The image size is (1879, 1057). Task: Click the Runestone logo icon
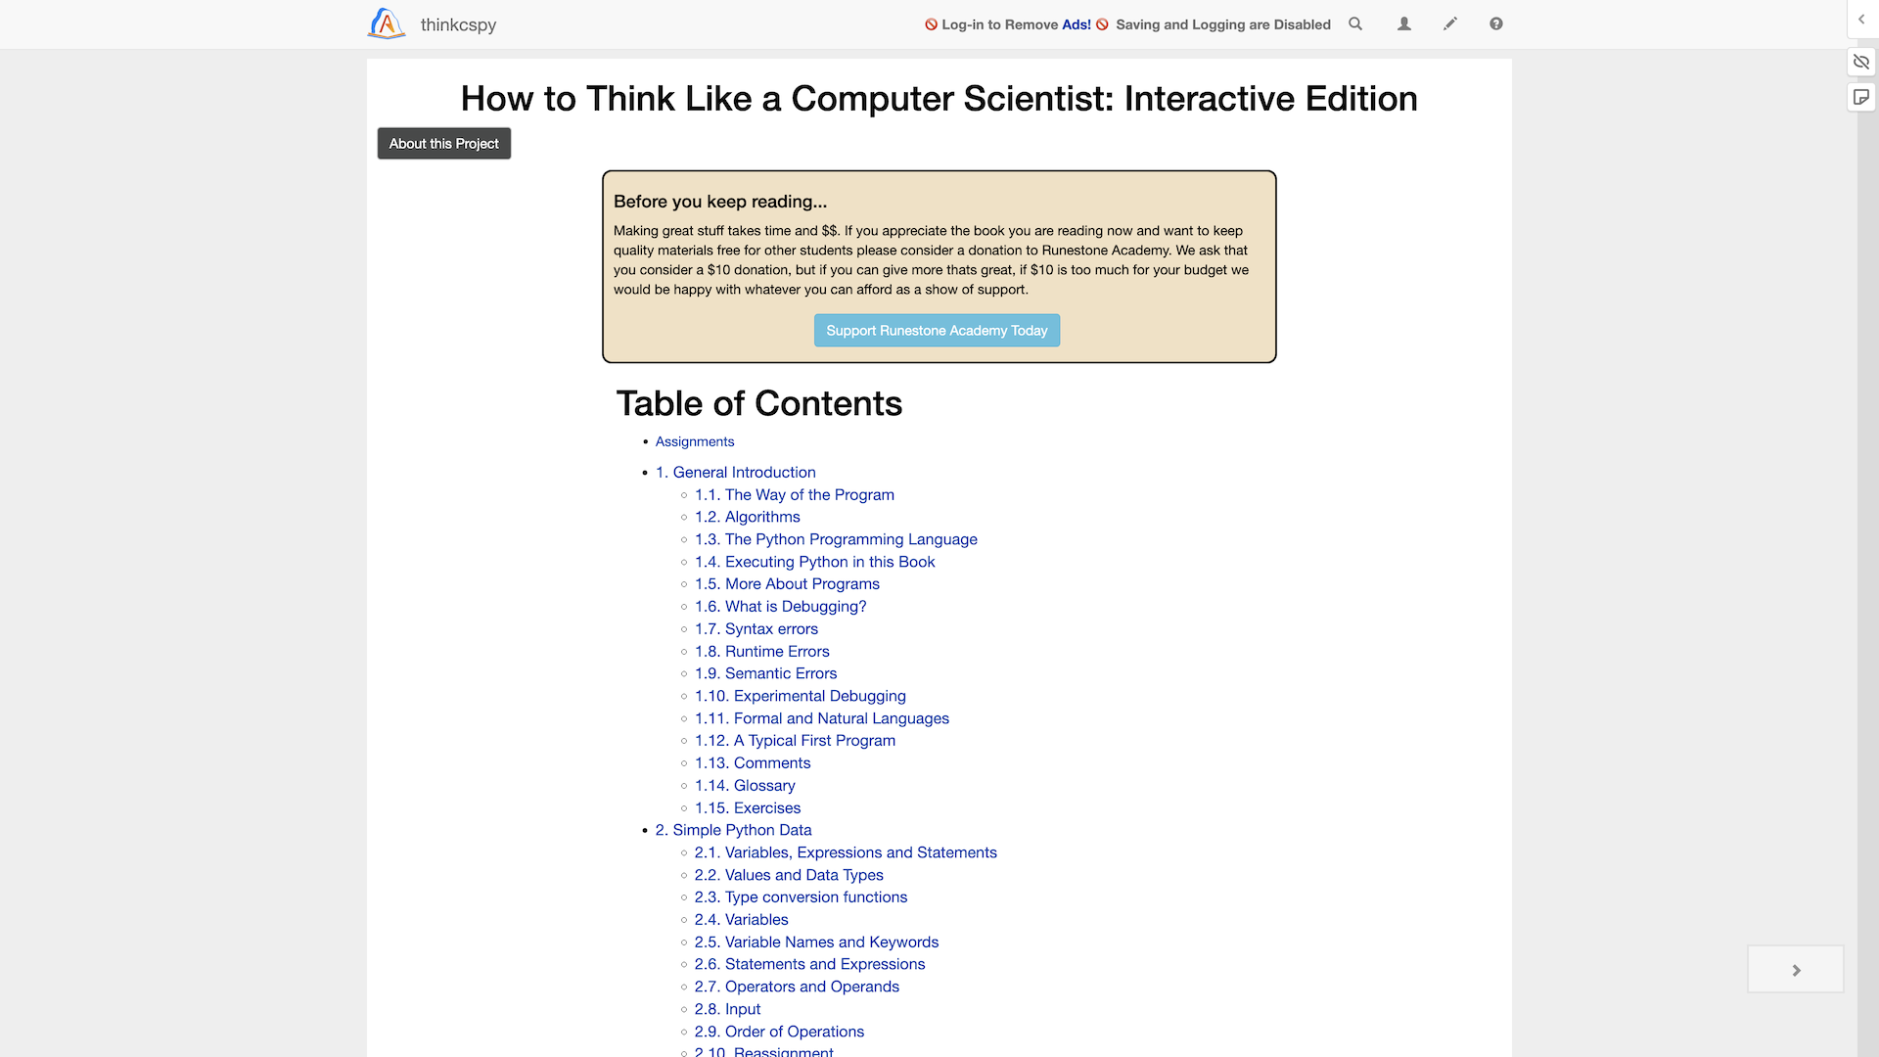[x=388, y=23]
